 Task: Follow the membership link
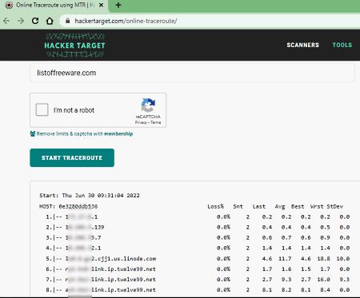pyautogui.click(x=118, y=133)
